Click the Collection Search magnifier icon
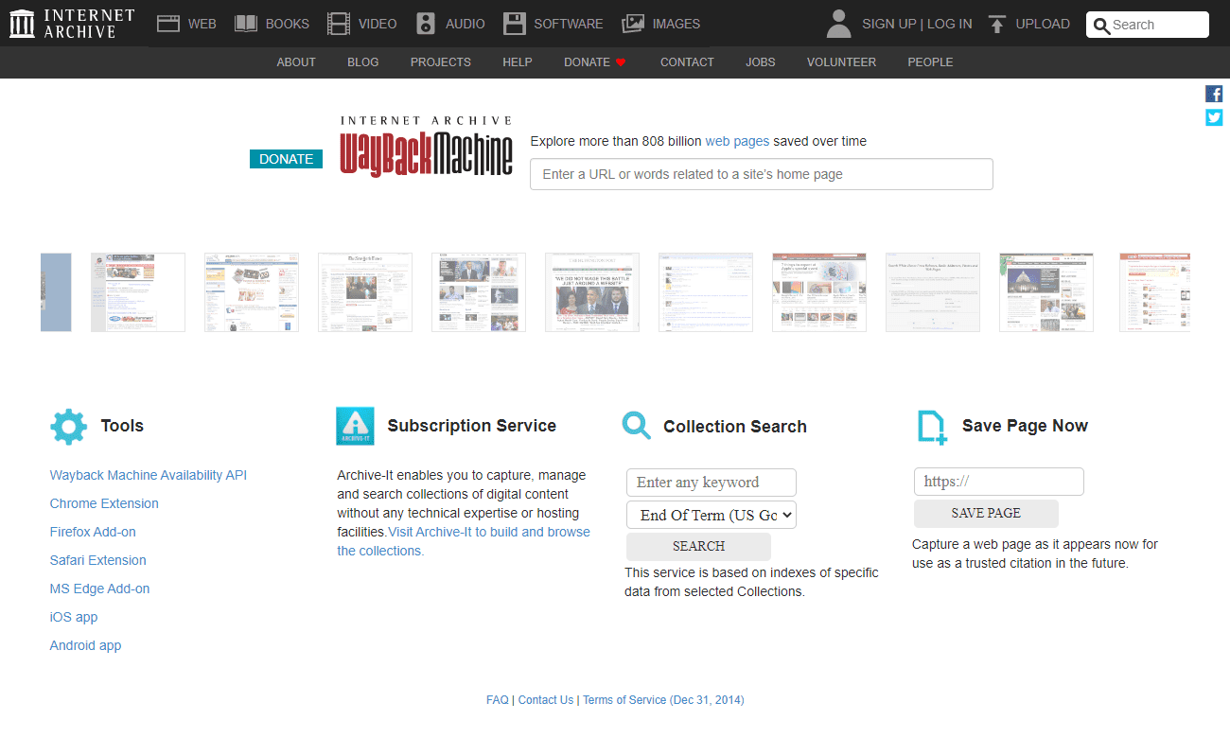 pos(637,426)
